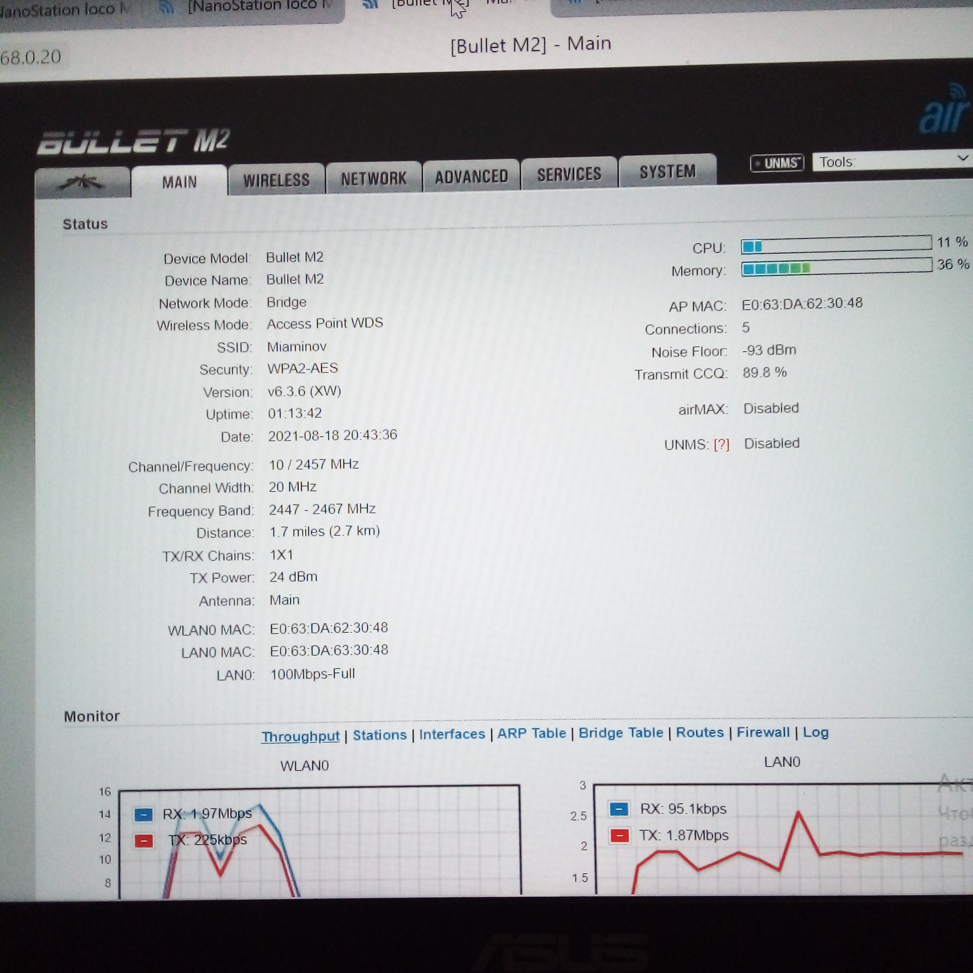Image resolution: width=973 pixels, height=973 pixels.
Task: Select the SSID value Miaminov
Action: tap(297, 347)
